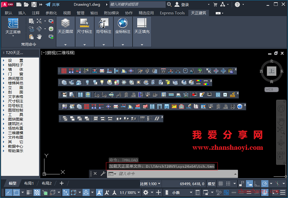This screenshot has width=288, height=198.
Task: Toggle dynamic input icon in status bar
Action: pos(249,183)
